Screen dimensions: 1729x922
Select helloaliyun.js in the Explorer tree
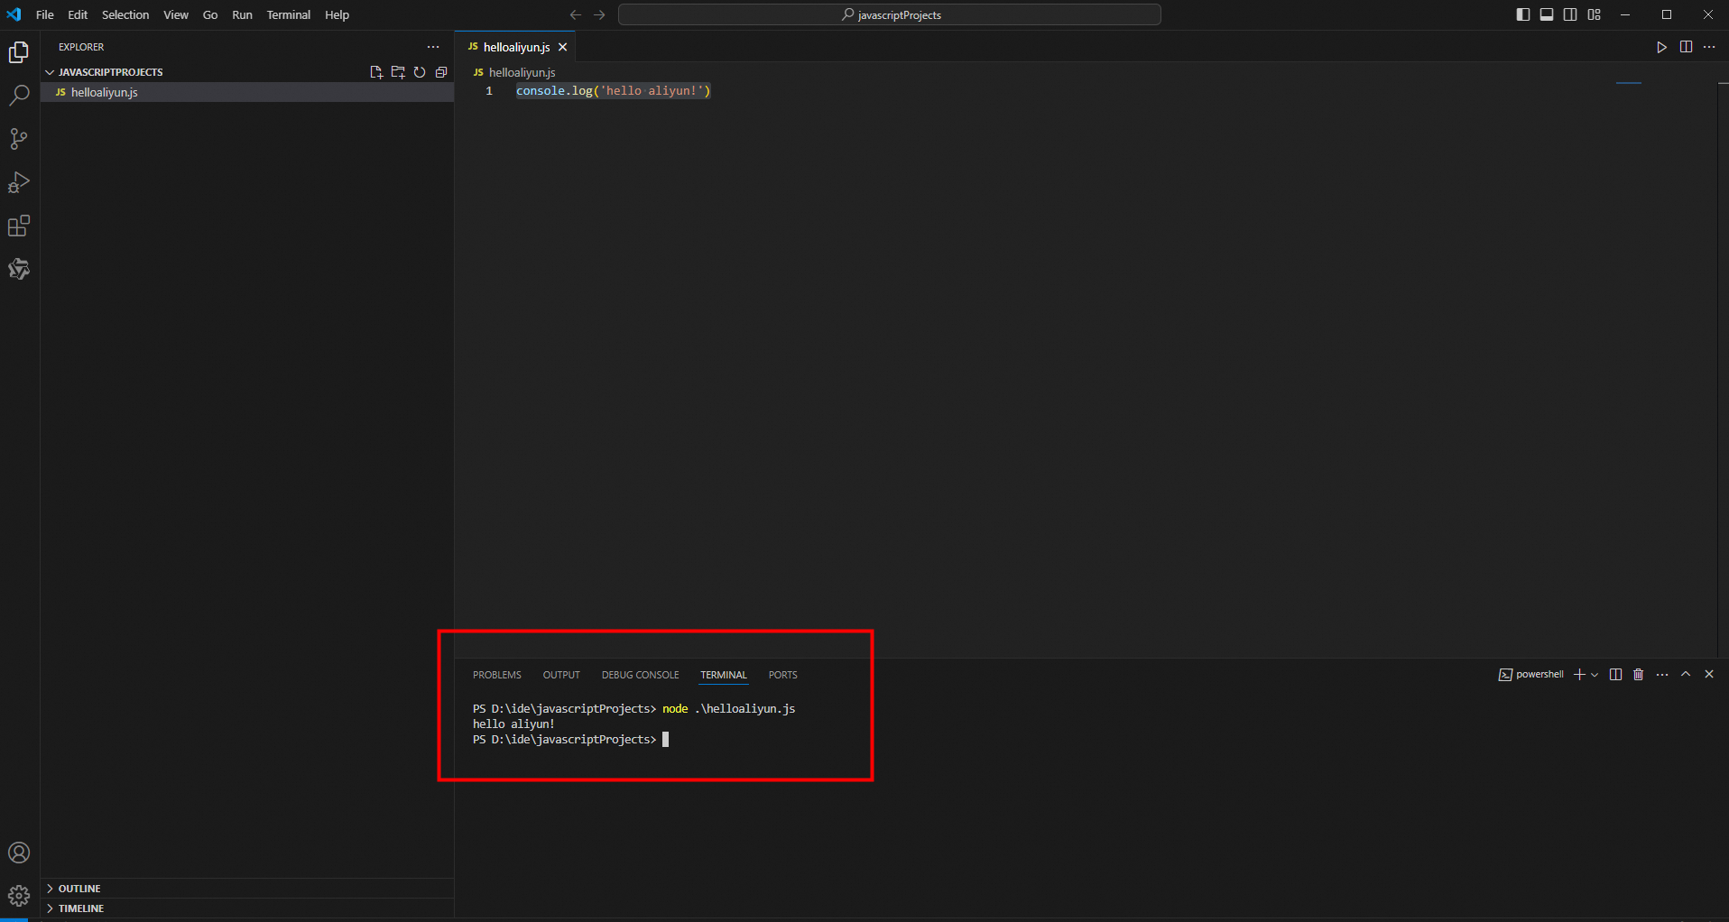[x=105, y=92]
